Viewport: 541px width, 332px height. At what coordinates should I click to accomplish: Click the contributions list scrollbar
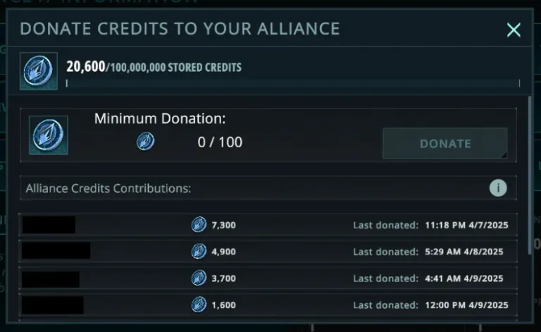pyautogui.click(x=530, y=176)
